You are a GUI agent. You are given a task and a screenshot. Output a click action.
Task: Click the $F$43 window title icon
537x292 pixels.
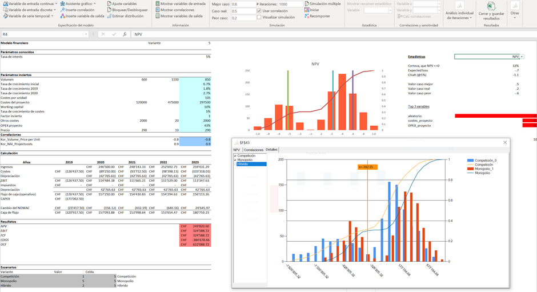237,143
